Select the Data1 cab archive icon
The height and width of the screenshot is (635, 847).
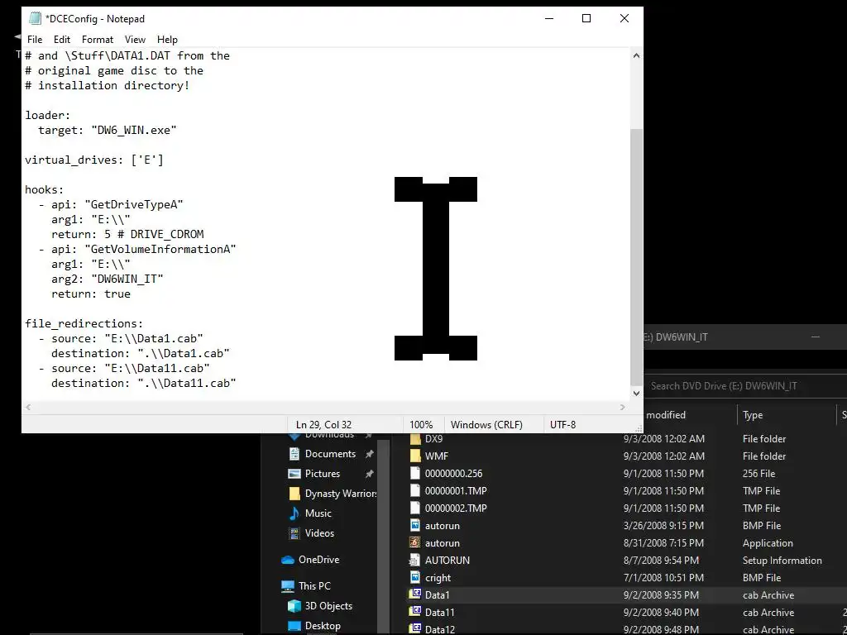click(415, 595)
